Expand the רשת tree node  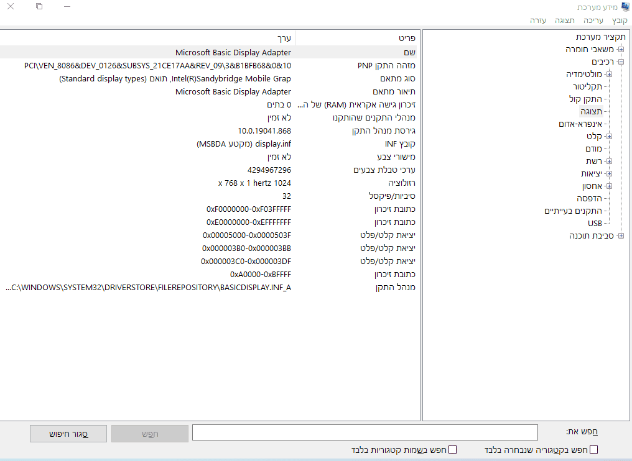pyautogui.click(x=610, y=162)
